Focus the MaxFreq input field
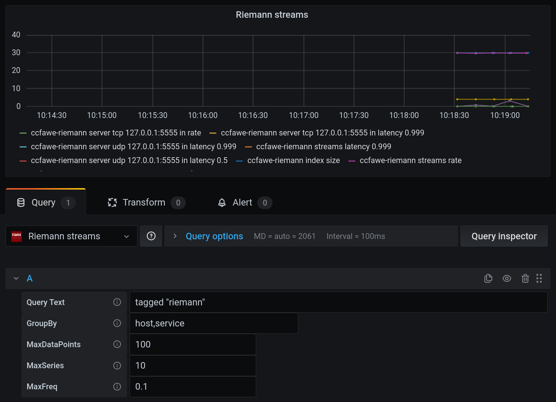 point(193,386)
